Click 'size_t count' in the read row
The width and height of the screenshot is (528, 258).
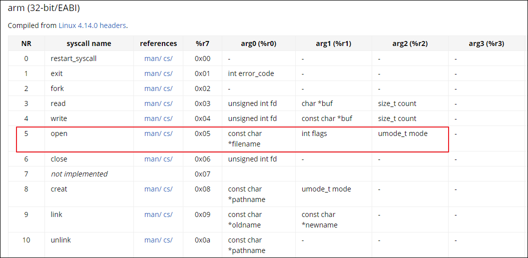coord(397,103)
